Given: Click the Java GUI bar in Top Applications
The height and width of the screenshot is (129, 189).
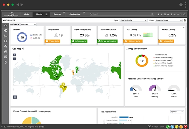Looking at the screenshot, I should tap(124, 117).
